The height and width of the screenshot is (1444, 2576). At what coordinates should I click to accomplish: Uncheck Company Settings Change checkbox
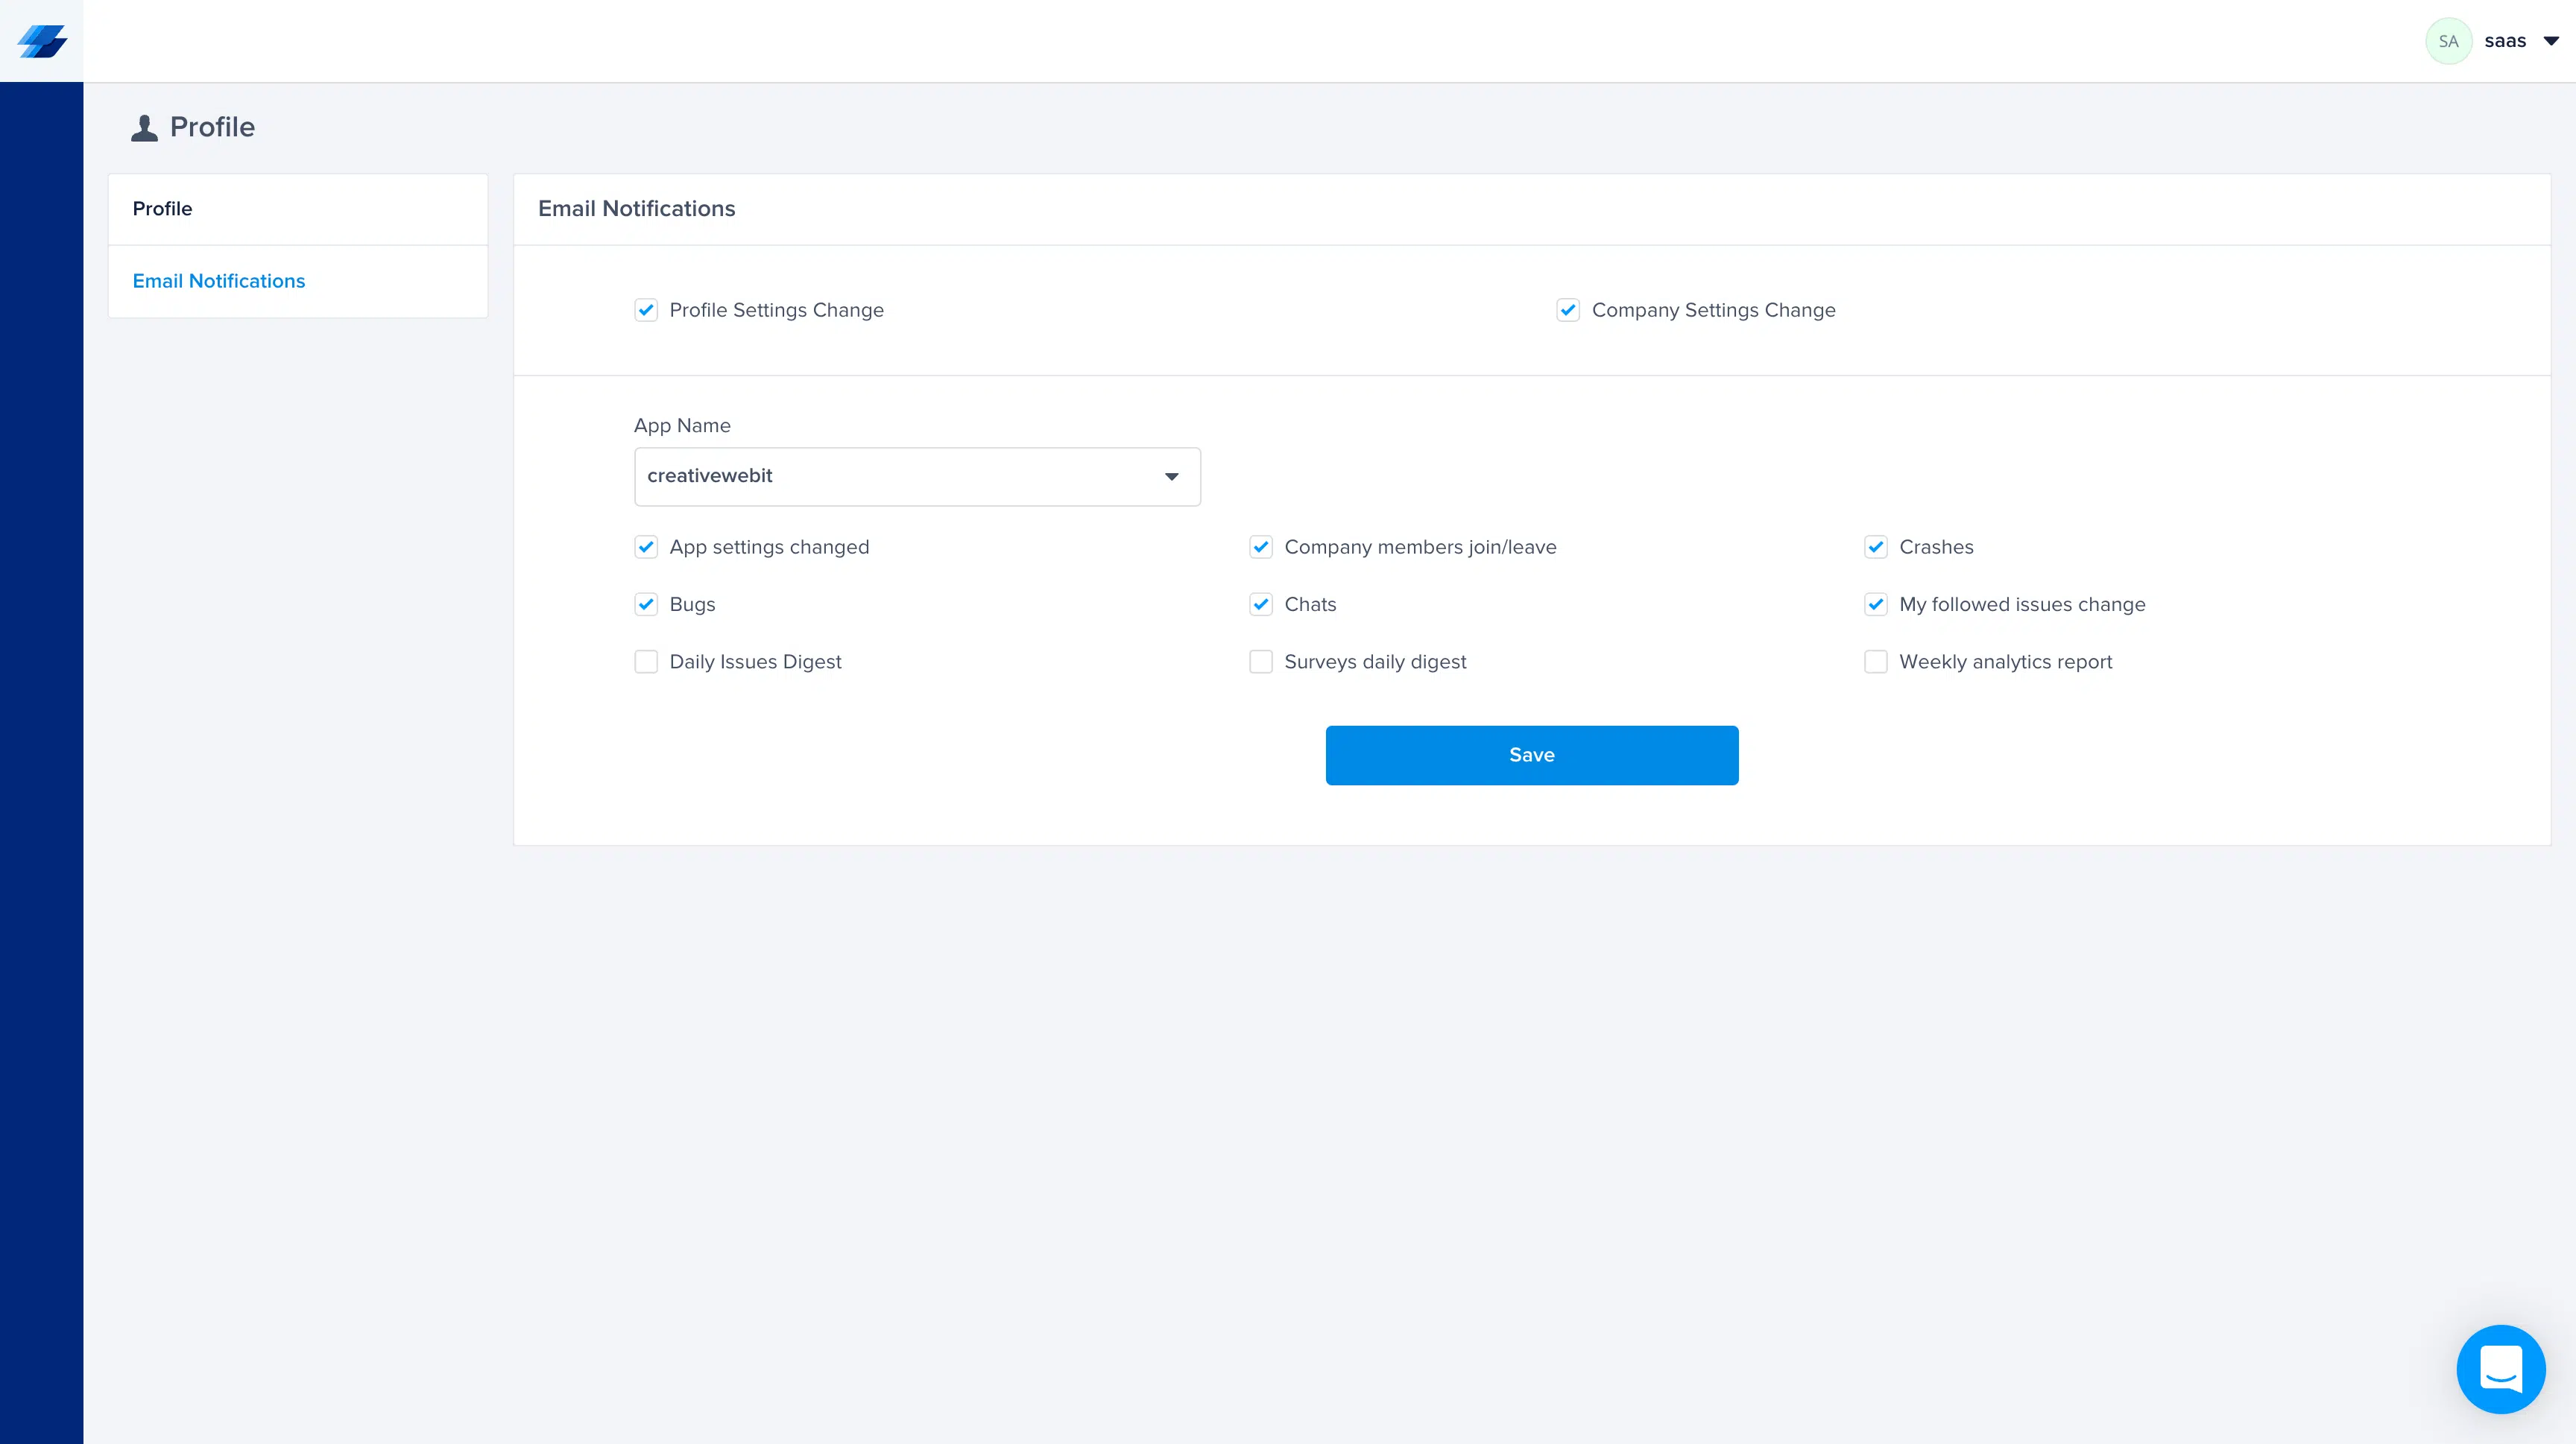(1568, 310)
